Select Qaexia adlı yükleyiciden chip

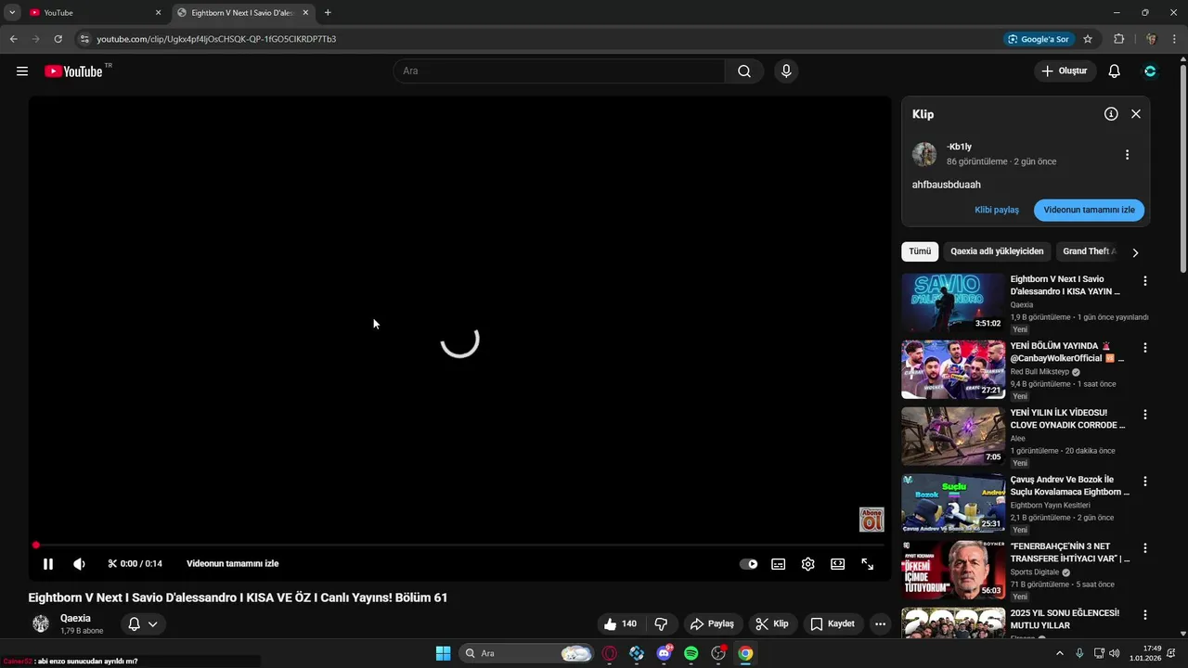tap(997, 251)
